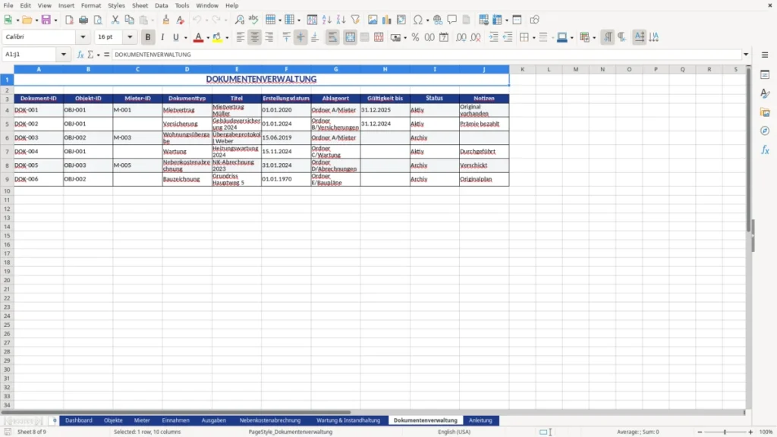Click the Copy icon
The width and height of the screenshot is (777, 437).
pos(129,20)
